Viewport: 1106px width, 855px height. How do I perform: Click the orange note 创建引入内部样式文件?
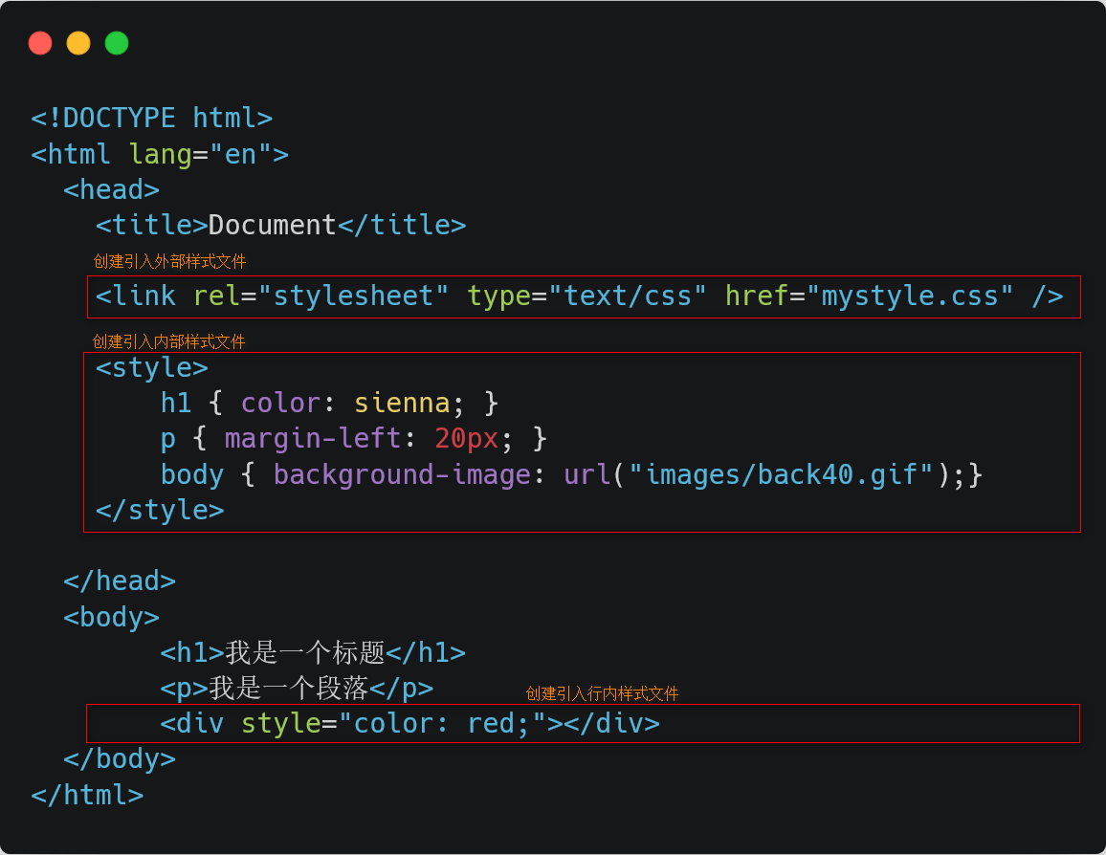169,341
